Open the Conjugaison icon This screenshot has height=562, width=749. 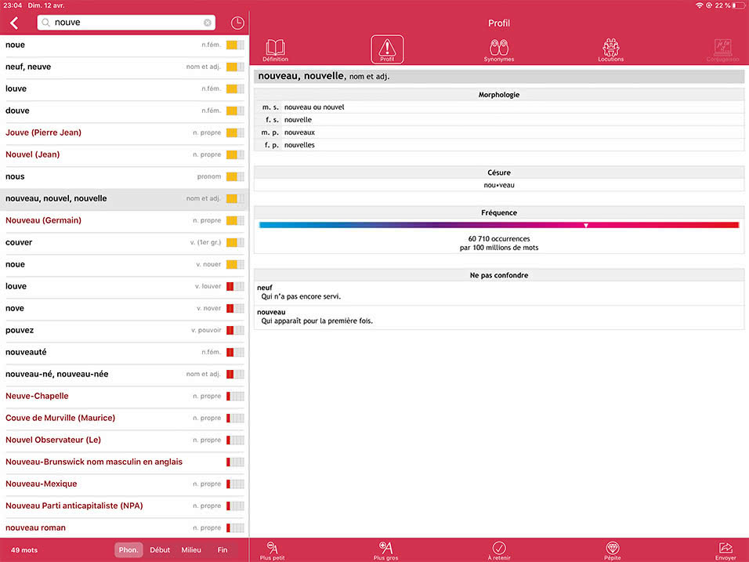(722, 50)
